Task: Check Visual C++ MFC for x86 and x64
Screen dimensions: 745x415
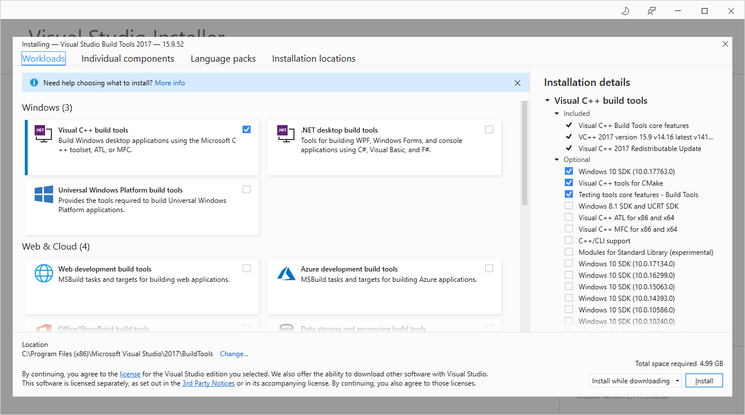Action: [569, 229]
